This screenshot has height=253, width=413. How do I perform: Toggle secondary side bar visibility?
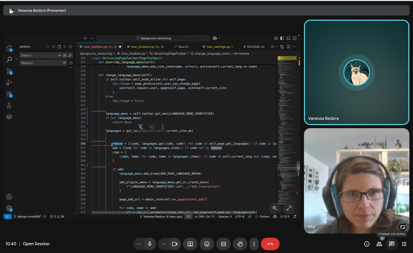[295, 38]
